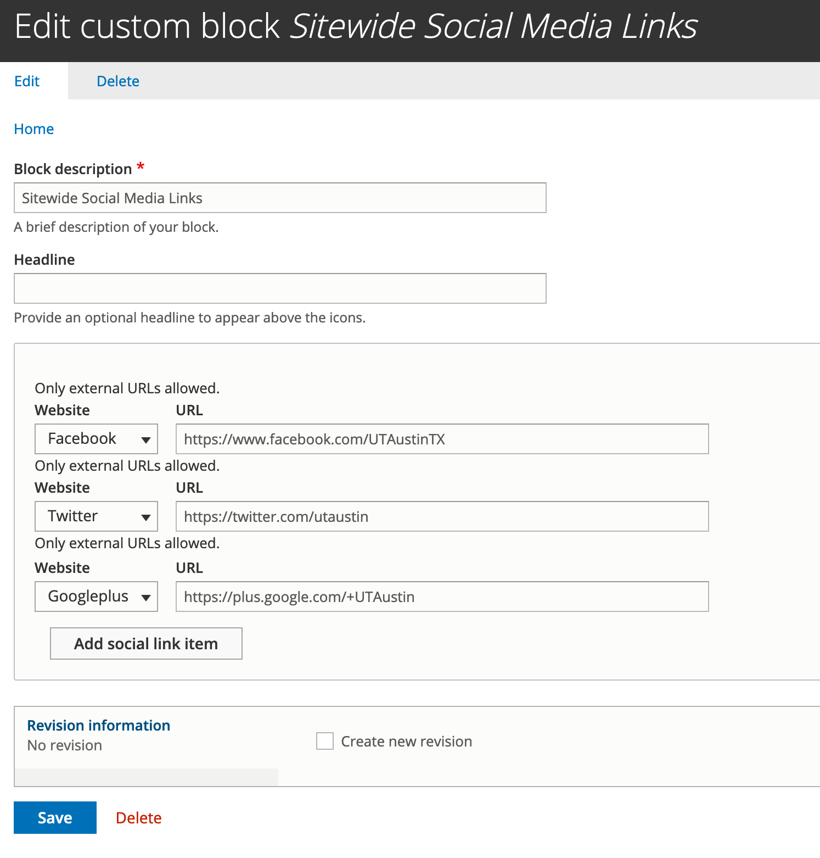Open the Revision information vertical tab
The width and height of the screenshot is (820, 858).
coord(99,726)
